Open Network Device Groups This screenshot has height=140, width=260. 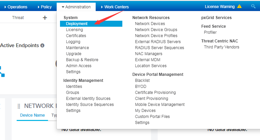click(x=156, y=30)
